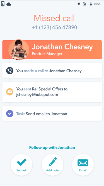Tap the 'Missed call' title
This screenshot has width=104, height=186.
pos(54,18)
